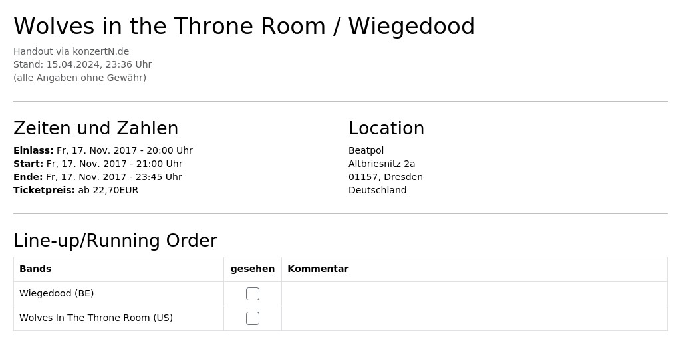Click the 01157, Dresden postal line
This screenshot has height=355, width=681.
click(x=386, y=177)
